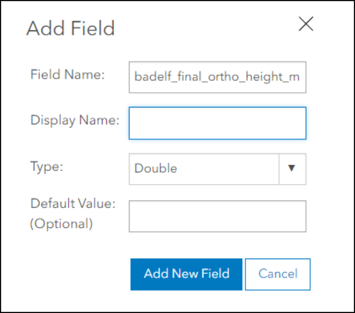Open the Type combo box showing Double
The height and width of the screenshot is (313, 355).
(x=204, y=169)
